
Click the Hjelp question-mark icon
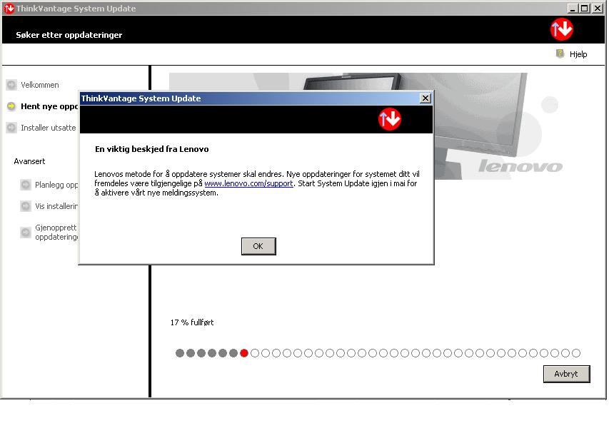pos(560,53)
